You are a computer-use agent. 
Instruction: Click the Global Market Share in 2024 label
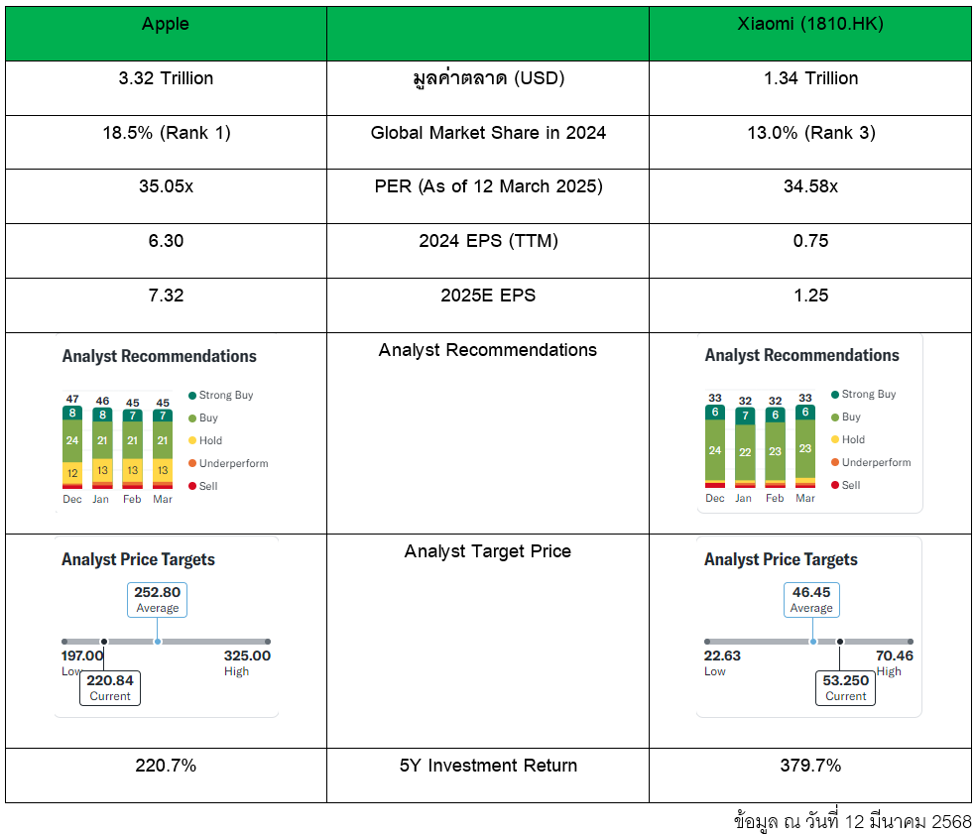pos(489,133)
